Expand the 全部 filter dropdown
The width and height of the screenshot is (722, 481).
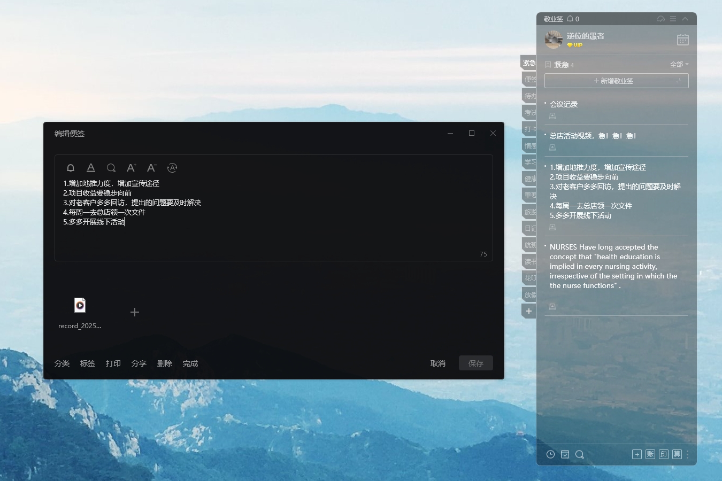679,65
